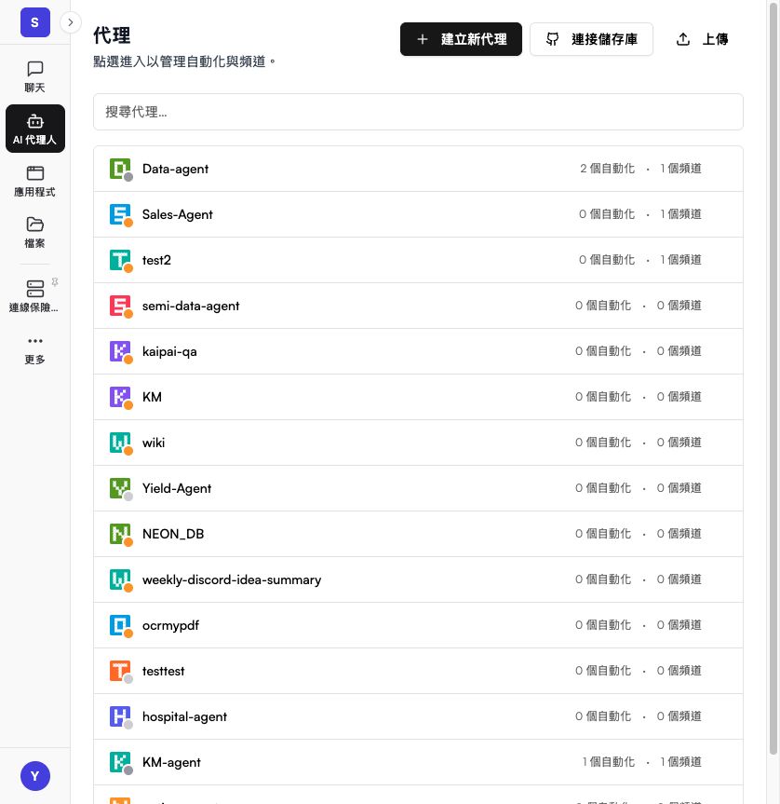Select the hospital-agent name
The width and height of the screenshot is (780, 804).
pos(184,716)
